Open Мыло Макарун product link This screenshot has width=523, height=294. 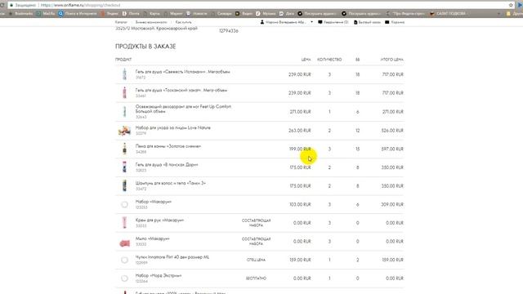[153, 238]
